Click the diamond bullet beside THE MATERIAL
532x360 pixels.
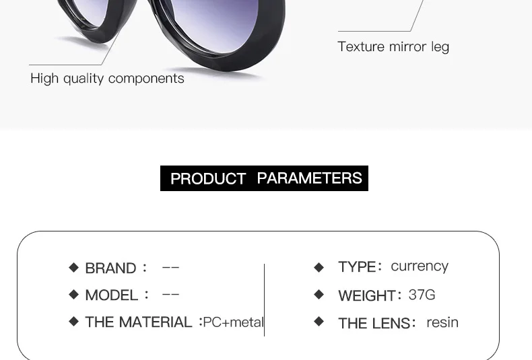pyautogui.click(x=73, y=322)
